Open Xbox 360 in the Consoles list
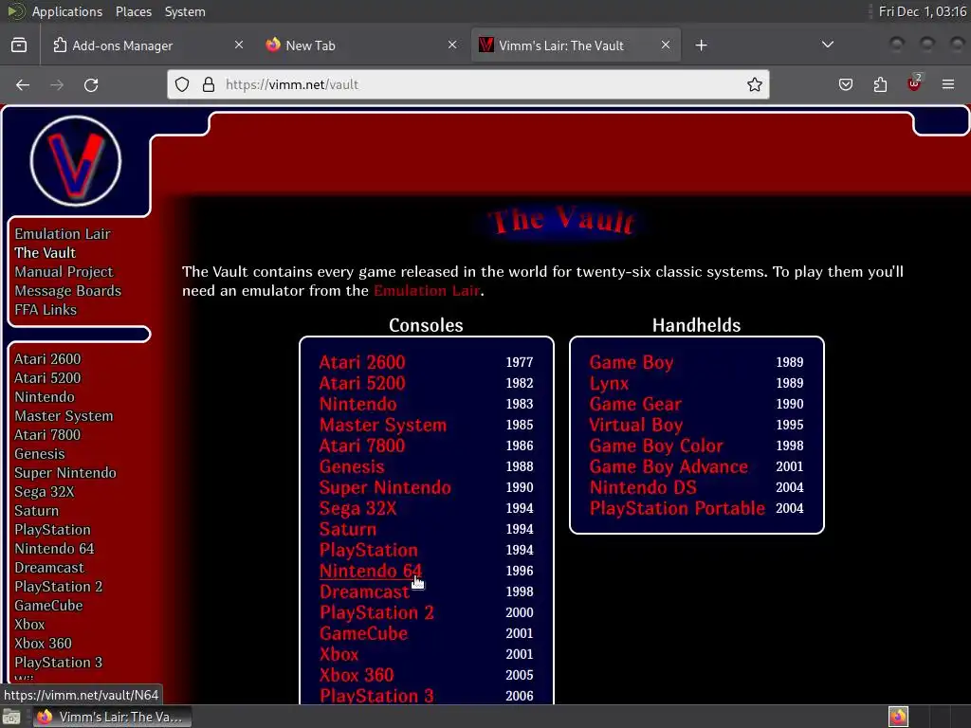This screenshot has height=728, width=971. [357, 675]
